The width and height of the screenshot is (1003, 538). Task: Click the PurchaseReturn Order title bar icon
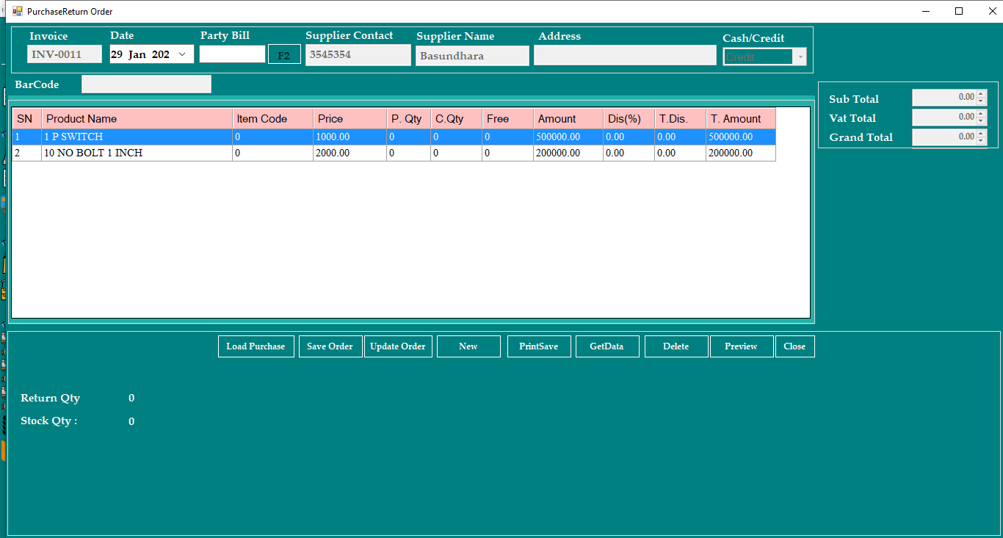click(16, 11)
